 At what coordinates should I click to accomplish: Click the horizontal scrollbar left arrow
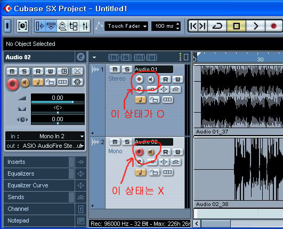(x=197, y=224)
